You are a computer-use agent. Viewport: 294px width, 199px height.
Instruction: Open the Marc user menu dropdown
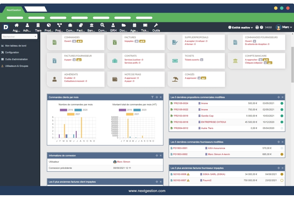click(x=284, y=27)
